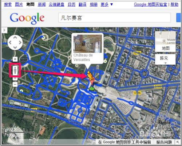Pan the map up with arrow
This screenshot has width=182, height=146.
click(15, 38)
